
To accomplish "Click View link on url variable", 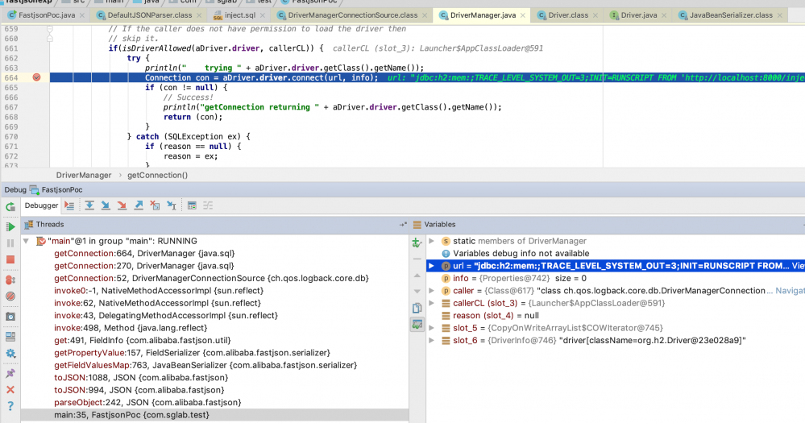I will (x=798, y=266).
